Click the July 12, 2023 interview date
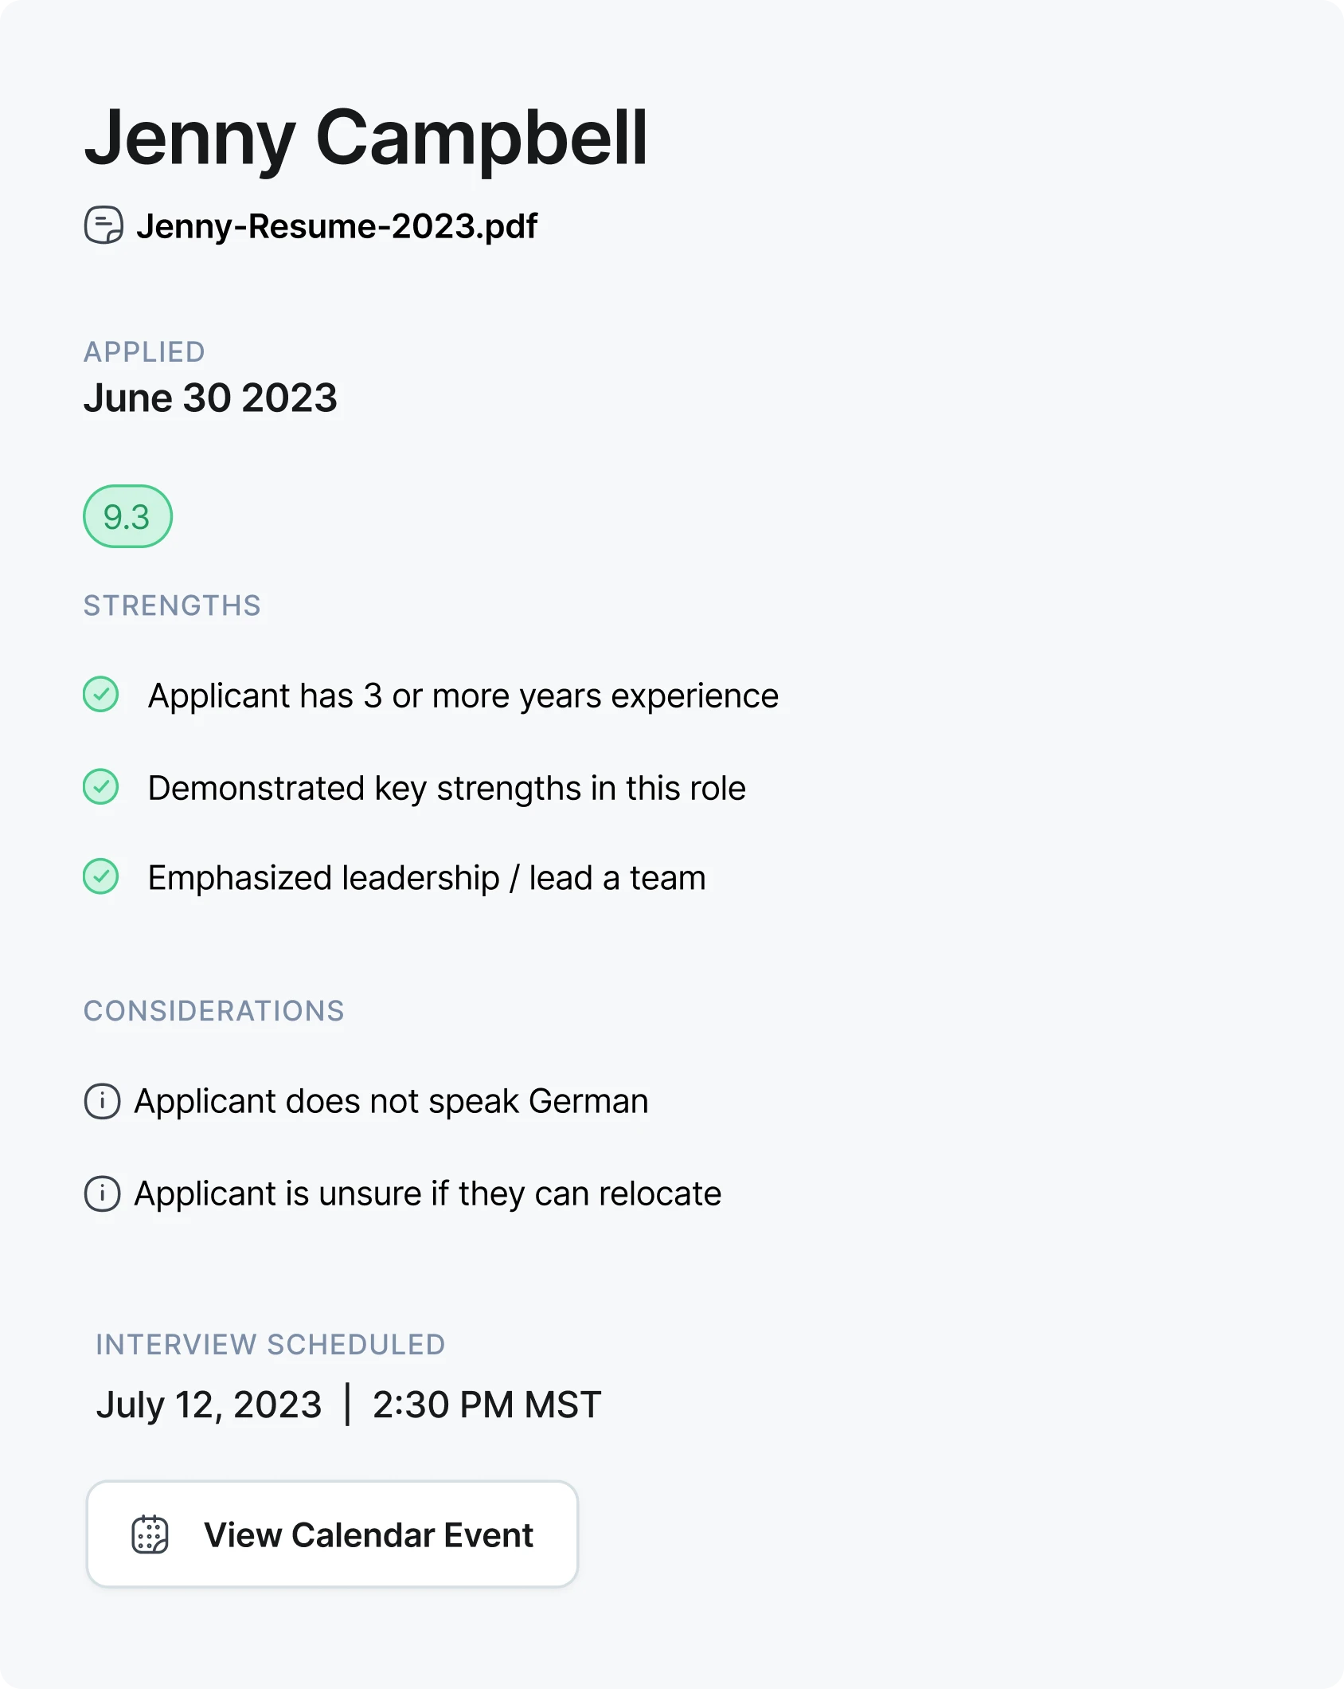The height and width of the screenshot is (1689, 1344). point(209,1404)
